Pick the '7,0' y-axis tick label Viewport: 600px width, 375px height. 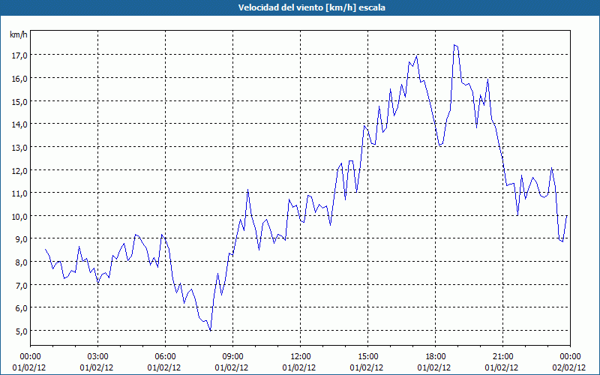point(21,285)
